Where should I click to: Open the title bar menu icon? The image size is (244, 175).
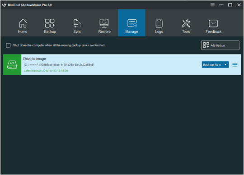pos(212,5)
